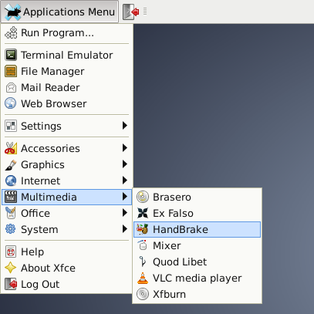314x314 pixels.
Task: Expand the Office submenu arrow
Action: pos(125,213)
